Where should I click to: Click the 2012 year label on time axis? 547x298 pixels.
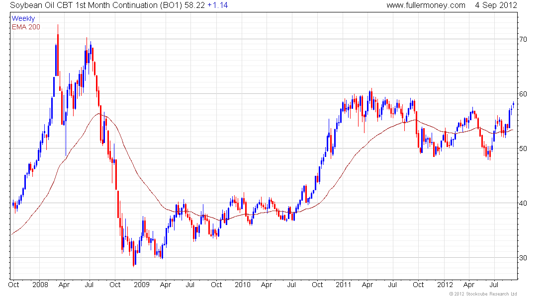click(445, 285)
